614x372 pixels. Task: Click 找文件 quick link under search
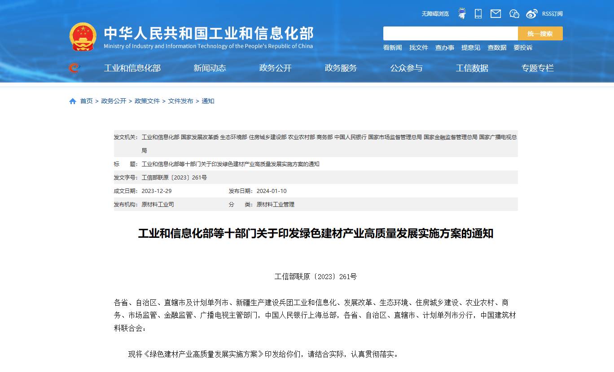[418, 48]
